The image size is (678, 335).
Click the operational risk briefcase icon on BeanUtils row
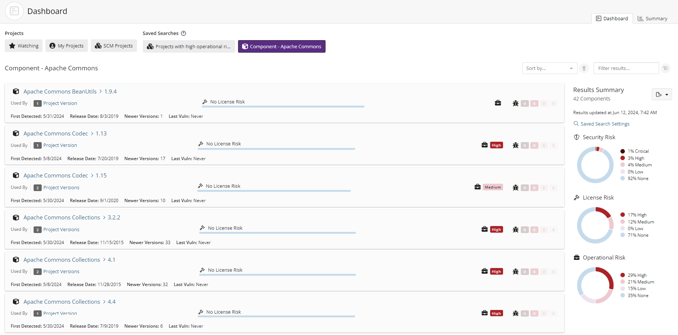click(x=498, y=103)
